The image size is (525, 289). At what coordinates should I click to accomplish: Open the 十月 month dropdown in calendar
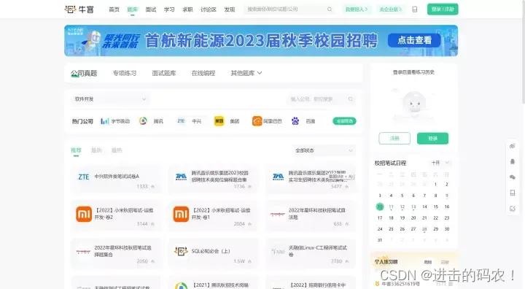(x=440, y=163)
